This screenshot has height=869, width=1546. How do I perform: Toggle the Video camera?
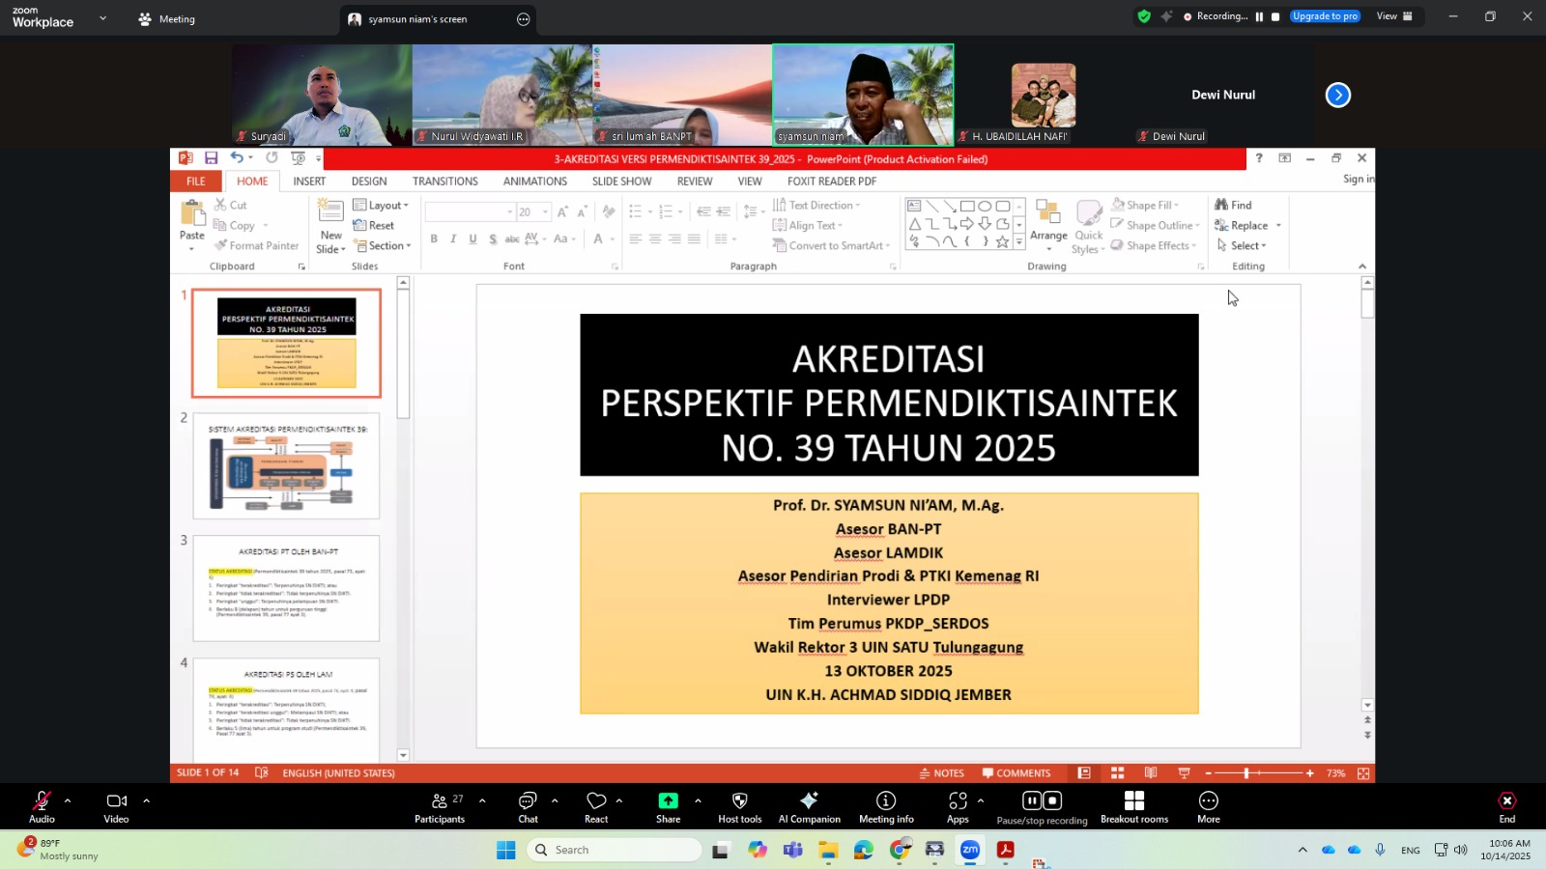(x=116, y=806)
